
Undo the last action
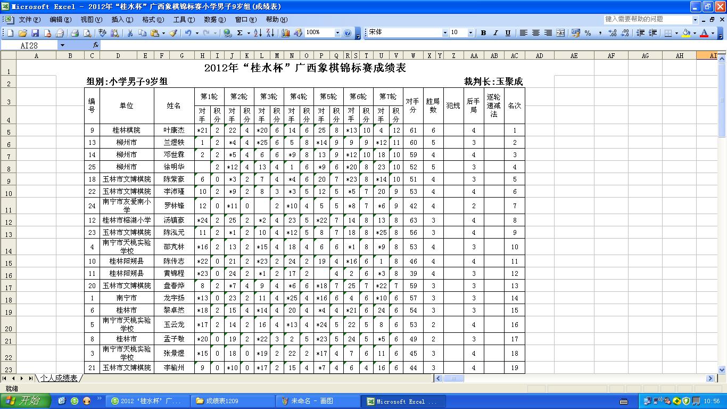tap(188, 32)
